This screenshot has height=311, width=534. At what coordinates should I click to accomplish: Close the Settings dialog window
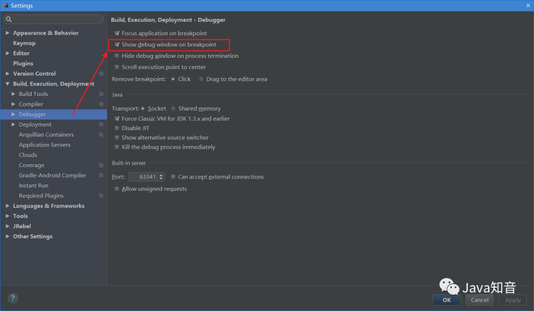[x=528, y=5]
